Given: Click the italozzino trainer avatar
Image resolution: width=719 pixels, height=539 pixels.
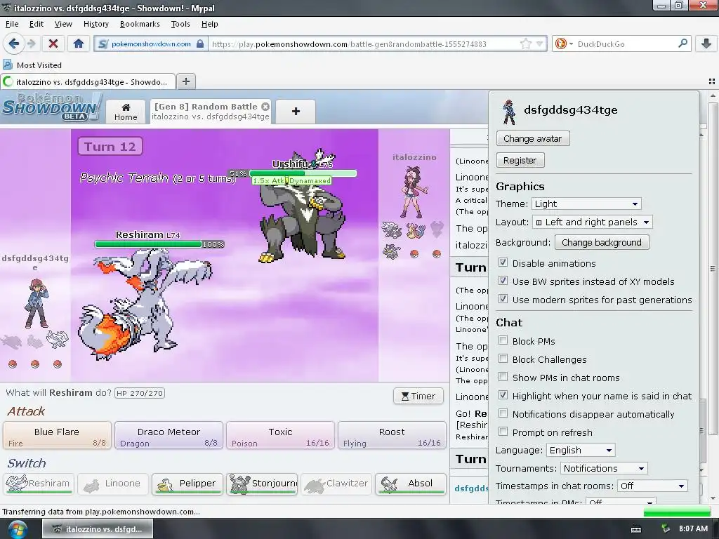Looking at the screenshot, I should click(x=414, y=192).
